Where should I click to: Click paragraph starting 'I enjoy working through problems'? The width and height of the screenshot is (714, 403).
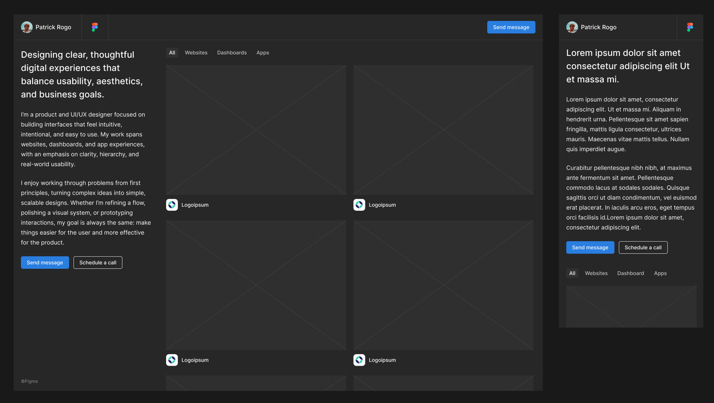(x=86, y=213)
